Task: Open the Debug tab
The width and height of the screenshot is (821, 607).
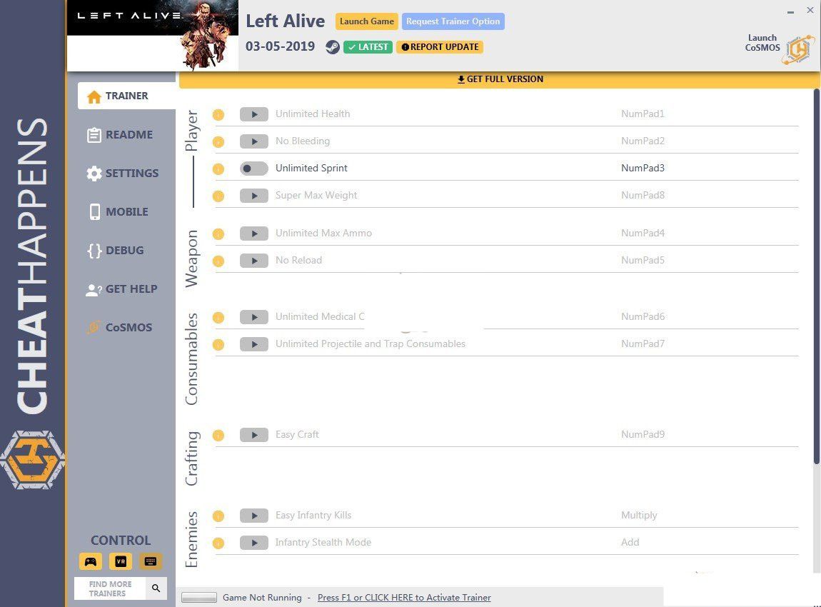Action: tap(115, 251)
